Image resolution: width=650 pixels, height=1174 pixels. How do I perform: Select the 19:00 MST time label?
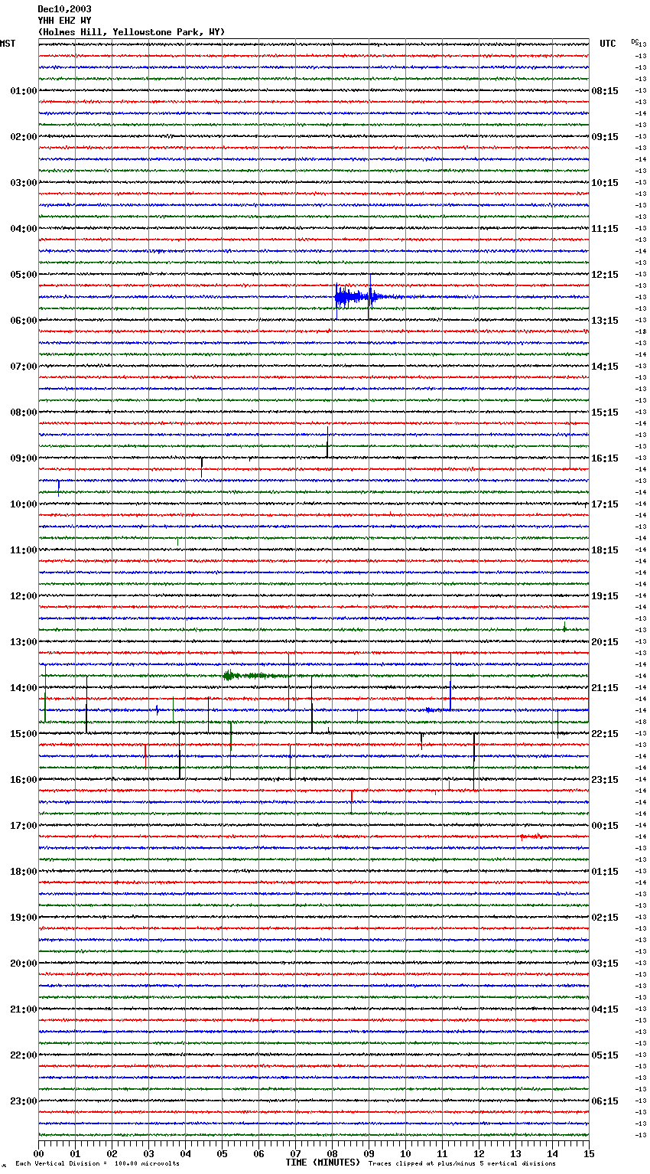pyautogui.click(x=24, y=918)
